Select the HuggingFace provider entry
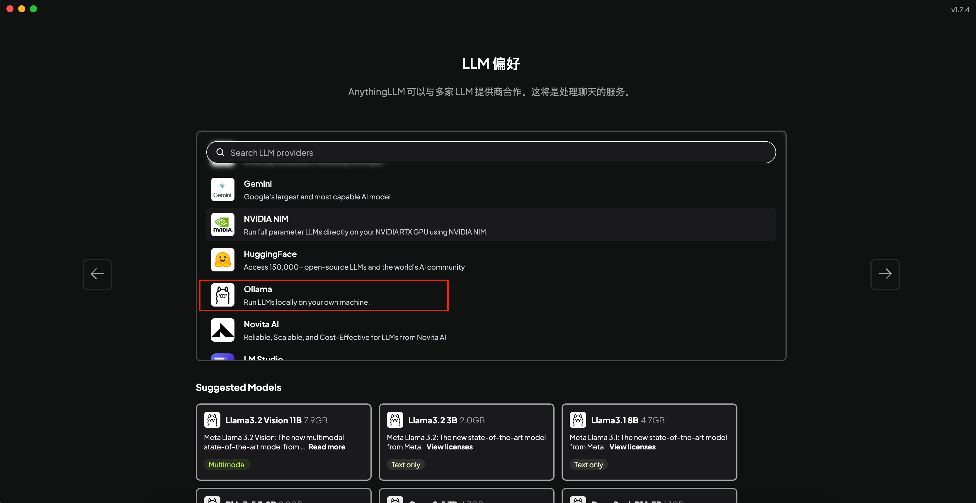 [x=354, y=260]
